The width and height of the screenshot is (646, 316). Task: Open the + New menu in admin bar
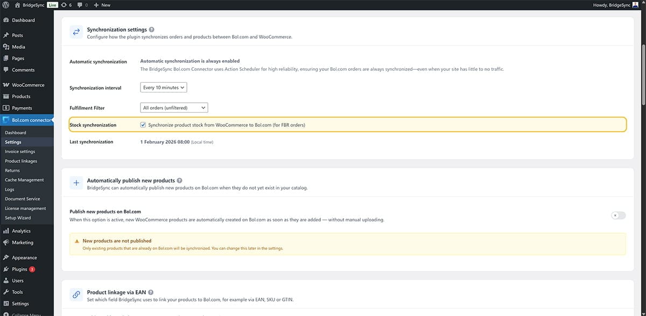[x=101, y=4]
